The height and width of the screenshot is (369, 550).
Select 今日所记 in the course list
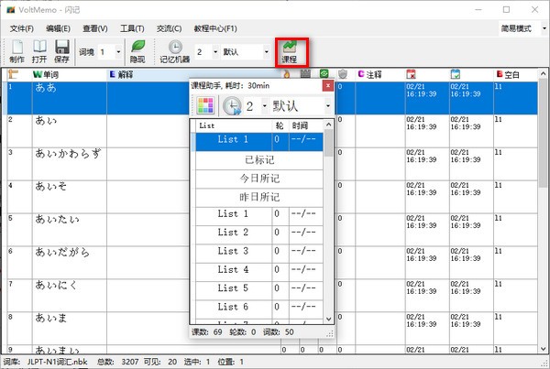pos(259,178)
